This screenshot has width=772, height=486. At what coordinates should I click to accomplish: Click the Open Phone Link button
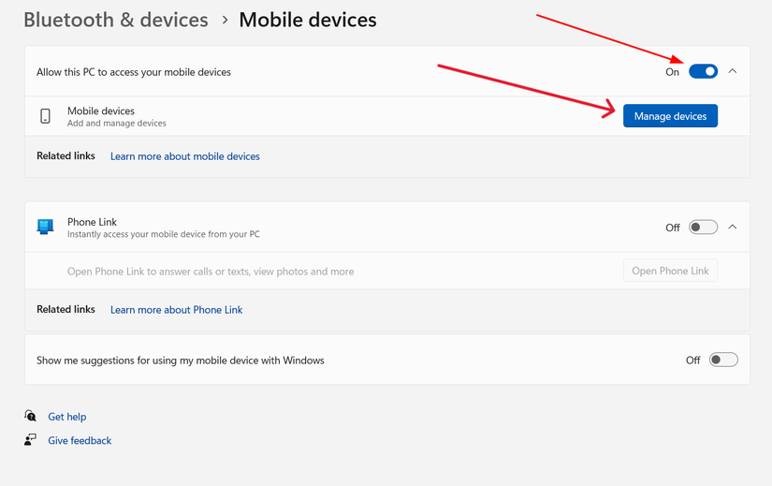pos(670,271)
